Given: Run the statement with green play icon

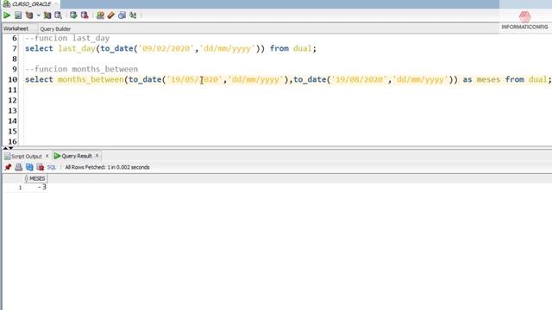Looking at the screenshot, I should 7,15.
